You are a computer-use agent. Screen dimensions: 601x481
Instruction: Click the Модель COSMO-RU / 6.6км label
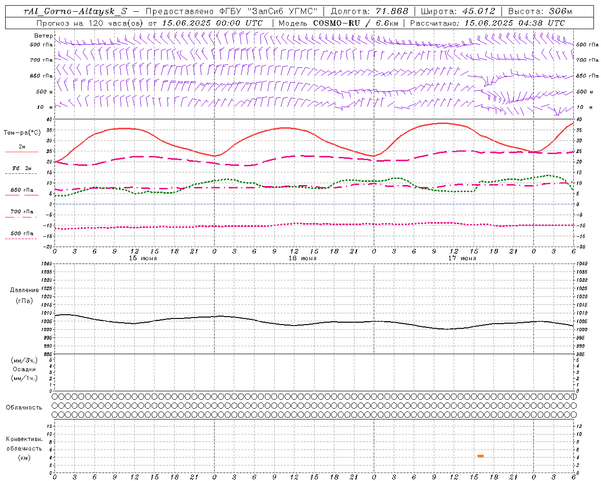(x=338, y=23)
